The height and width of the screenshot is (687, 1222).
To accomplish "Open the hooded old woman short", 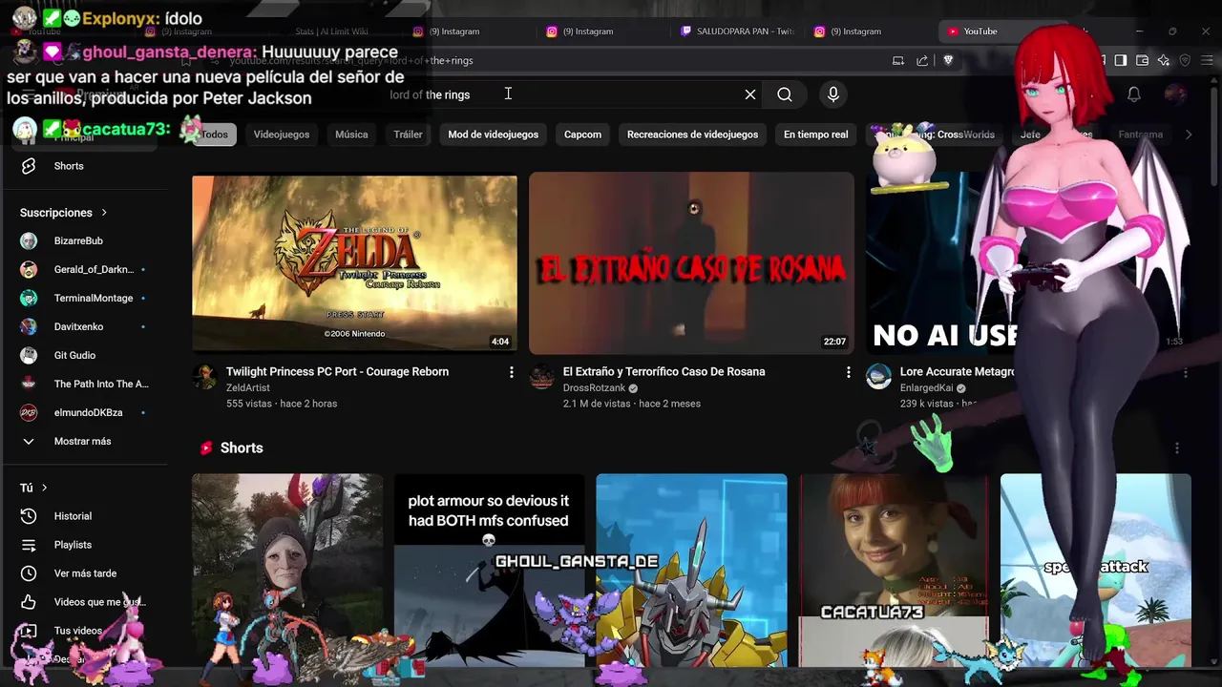I will pos(286,571).
